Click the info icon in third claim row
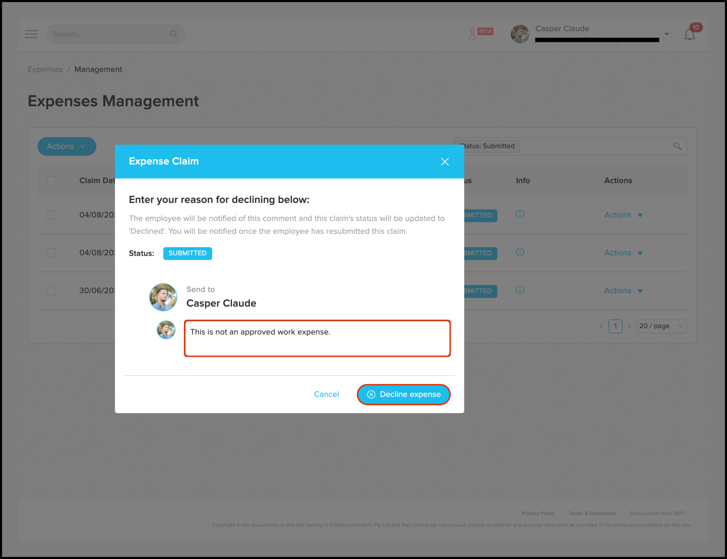727x559 pixels. [520, 290]
